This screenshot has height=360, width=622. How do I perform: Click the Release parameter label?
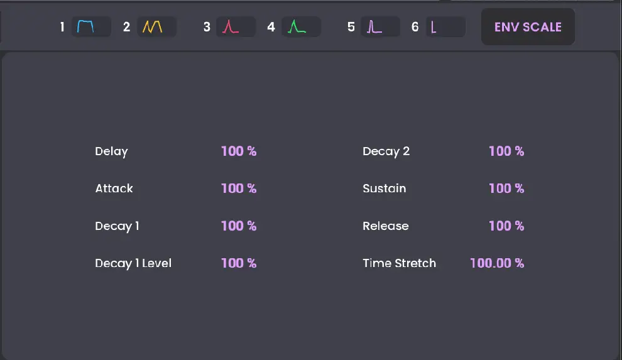point(385,226)
